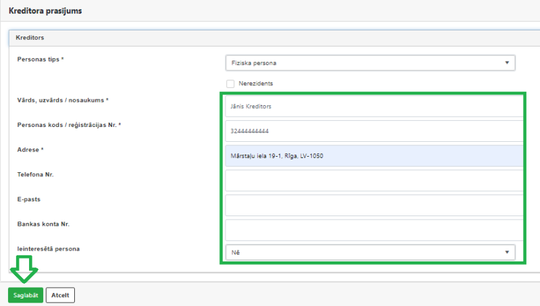Click the empty E-pasts input field
540x306 pixels.
[x=373, y=205]
